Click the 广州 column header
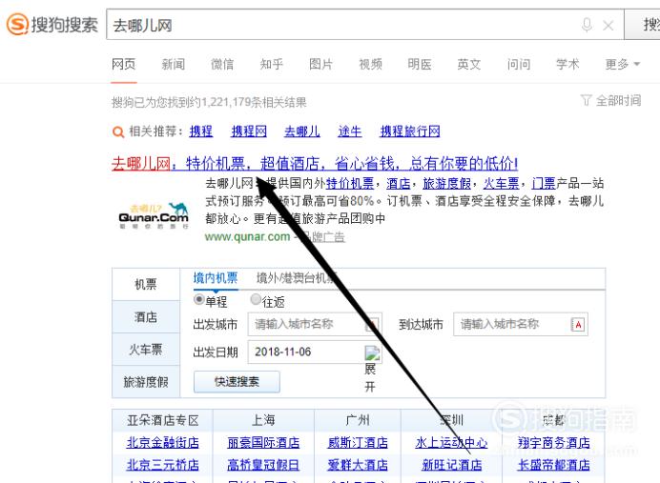660x483 pixels. 358,420
